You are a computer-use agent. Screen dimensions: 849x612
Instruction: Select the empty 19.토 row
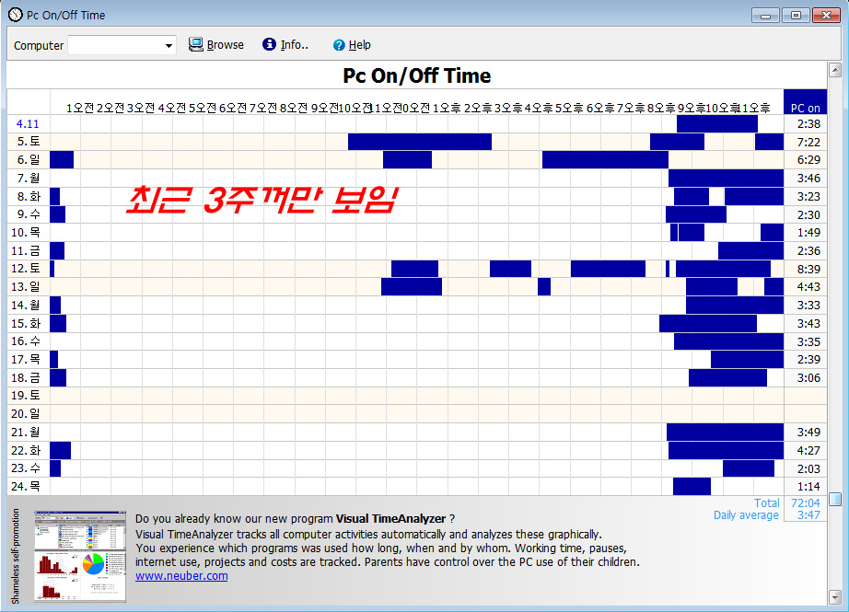click(x=414, y=395)
